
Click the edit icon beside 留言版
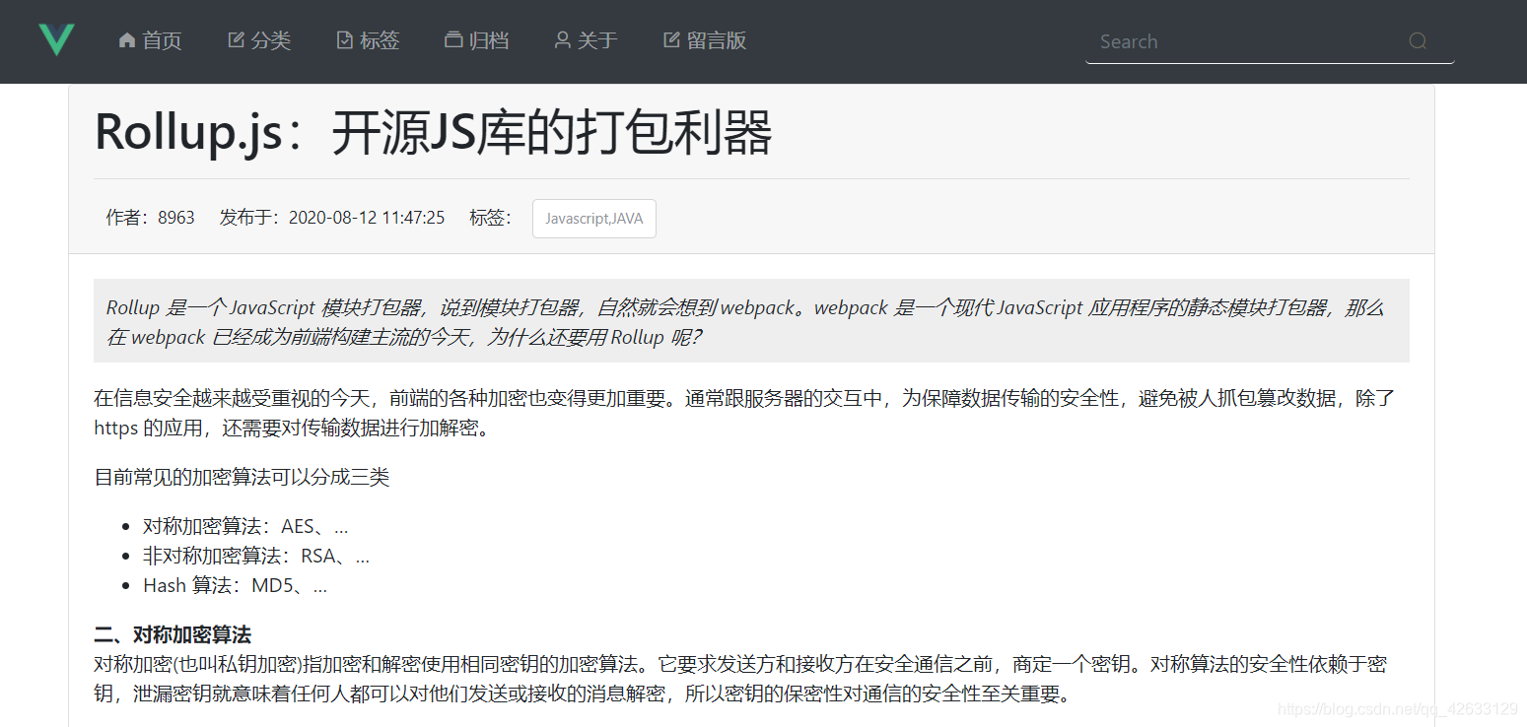coord(671,40)
